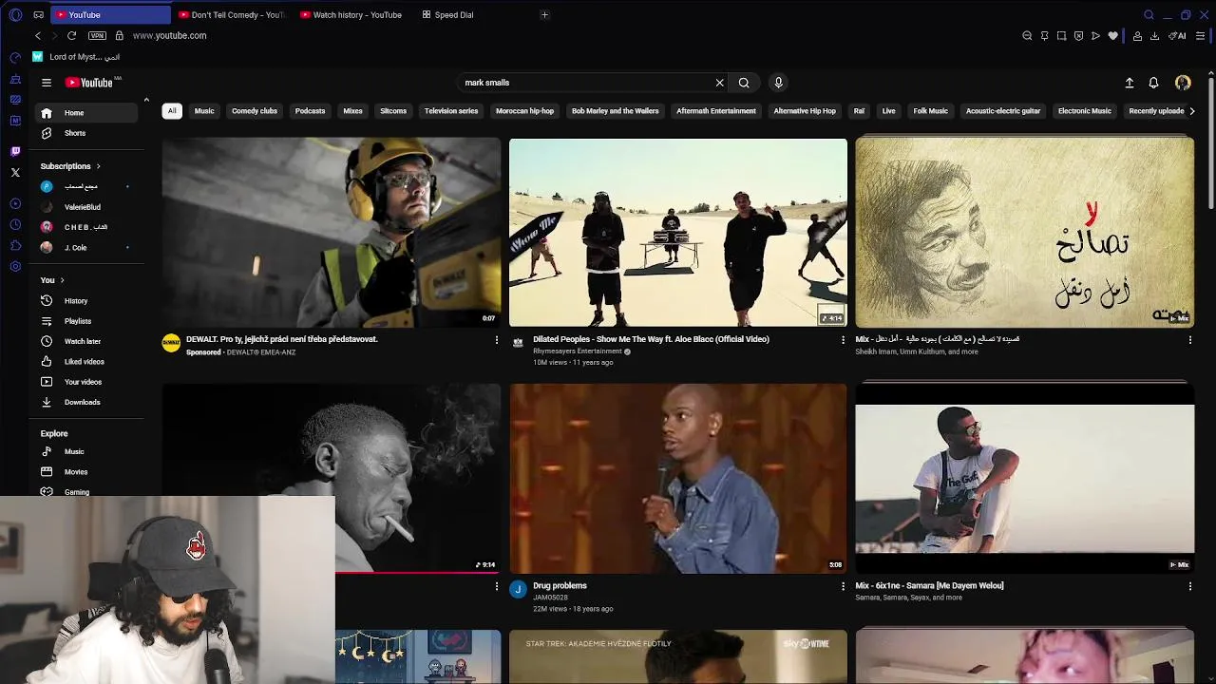Open Dilated Peoples Show Me The Way thumbnail
This screenshot has height=684, width=1216.
click(678, 233)
